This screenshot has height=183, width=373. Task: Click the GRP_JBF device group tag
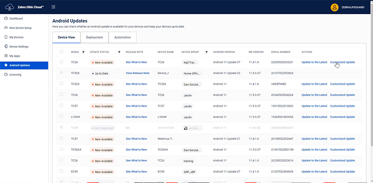[189, 172]
